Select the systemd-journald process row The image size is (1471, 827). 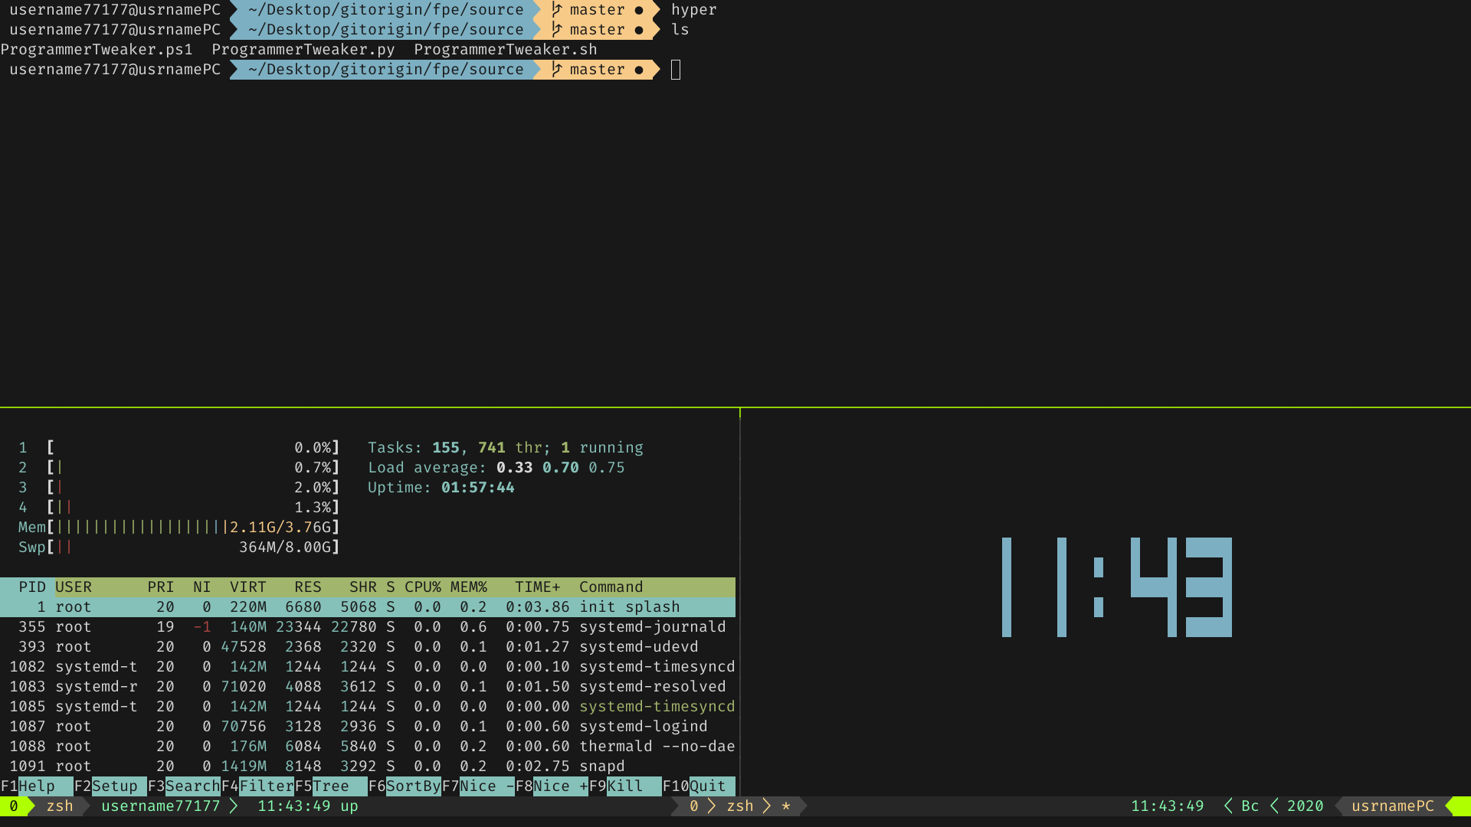(368, 627)
